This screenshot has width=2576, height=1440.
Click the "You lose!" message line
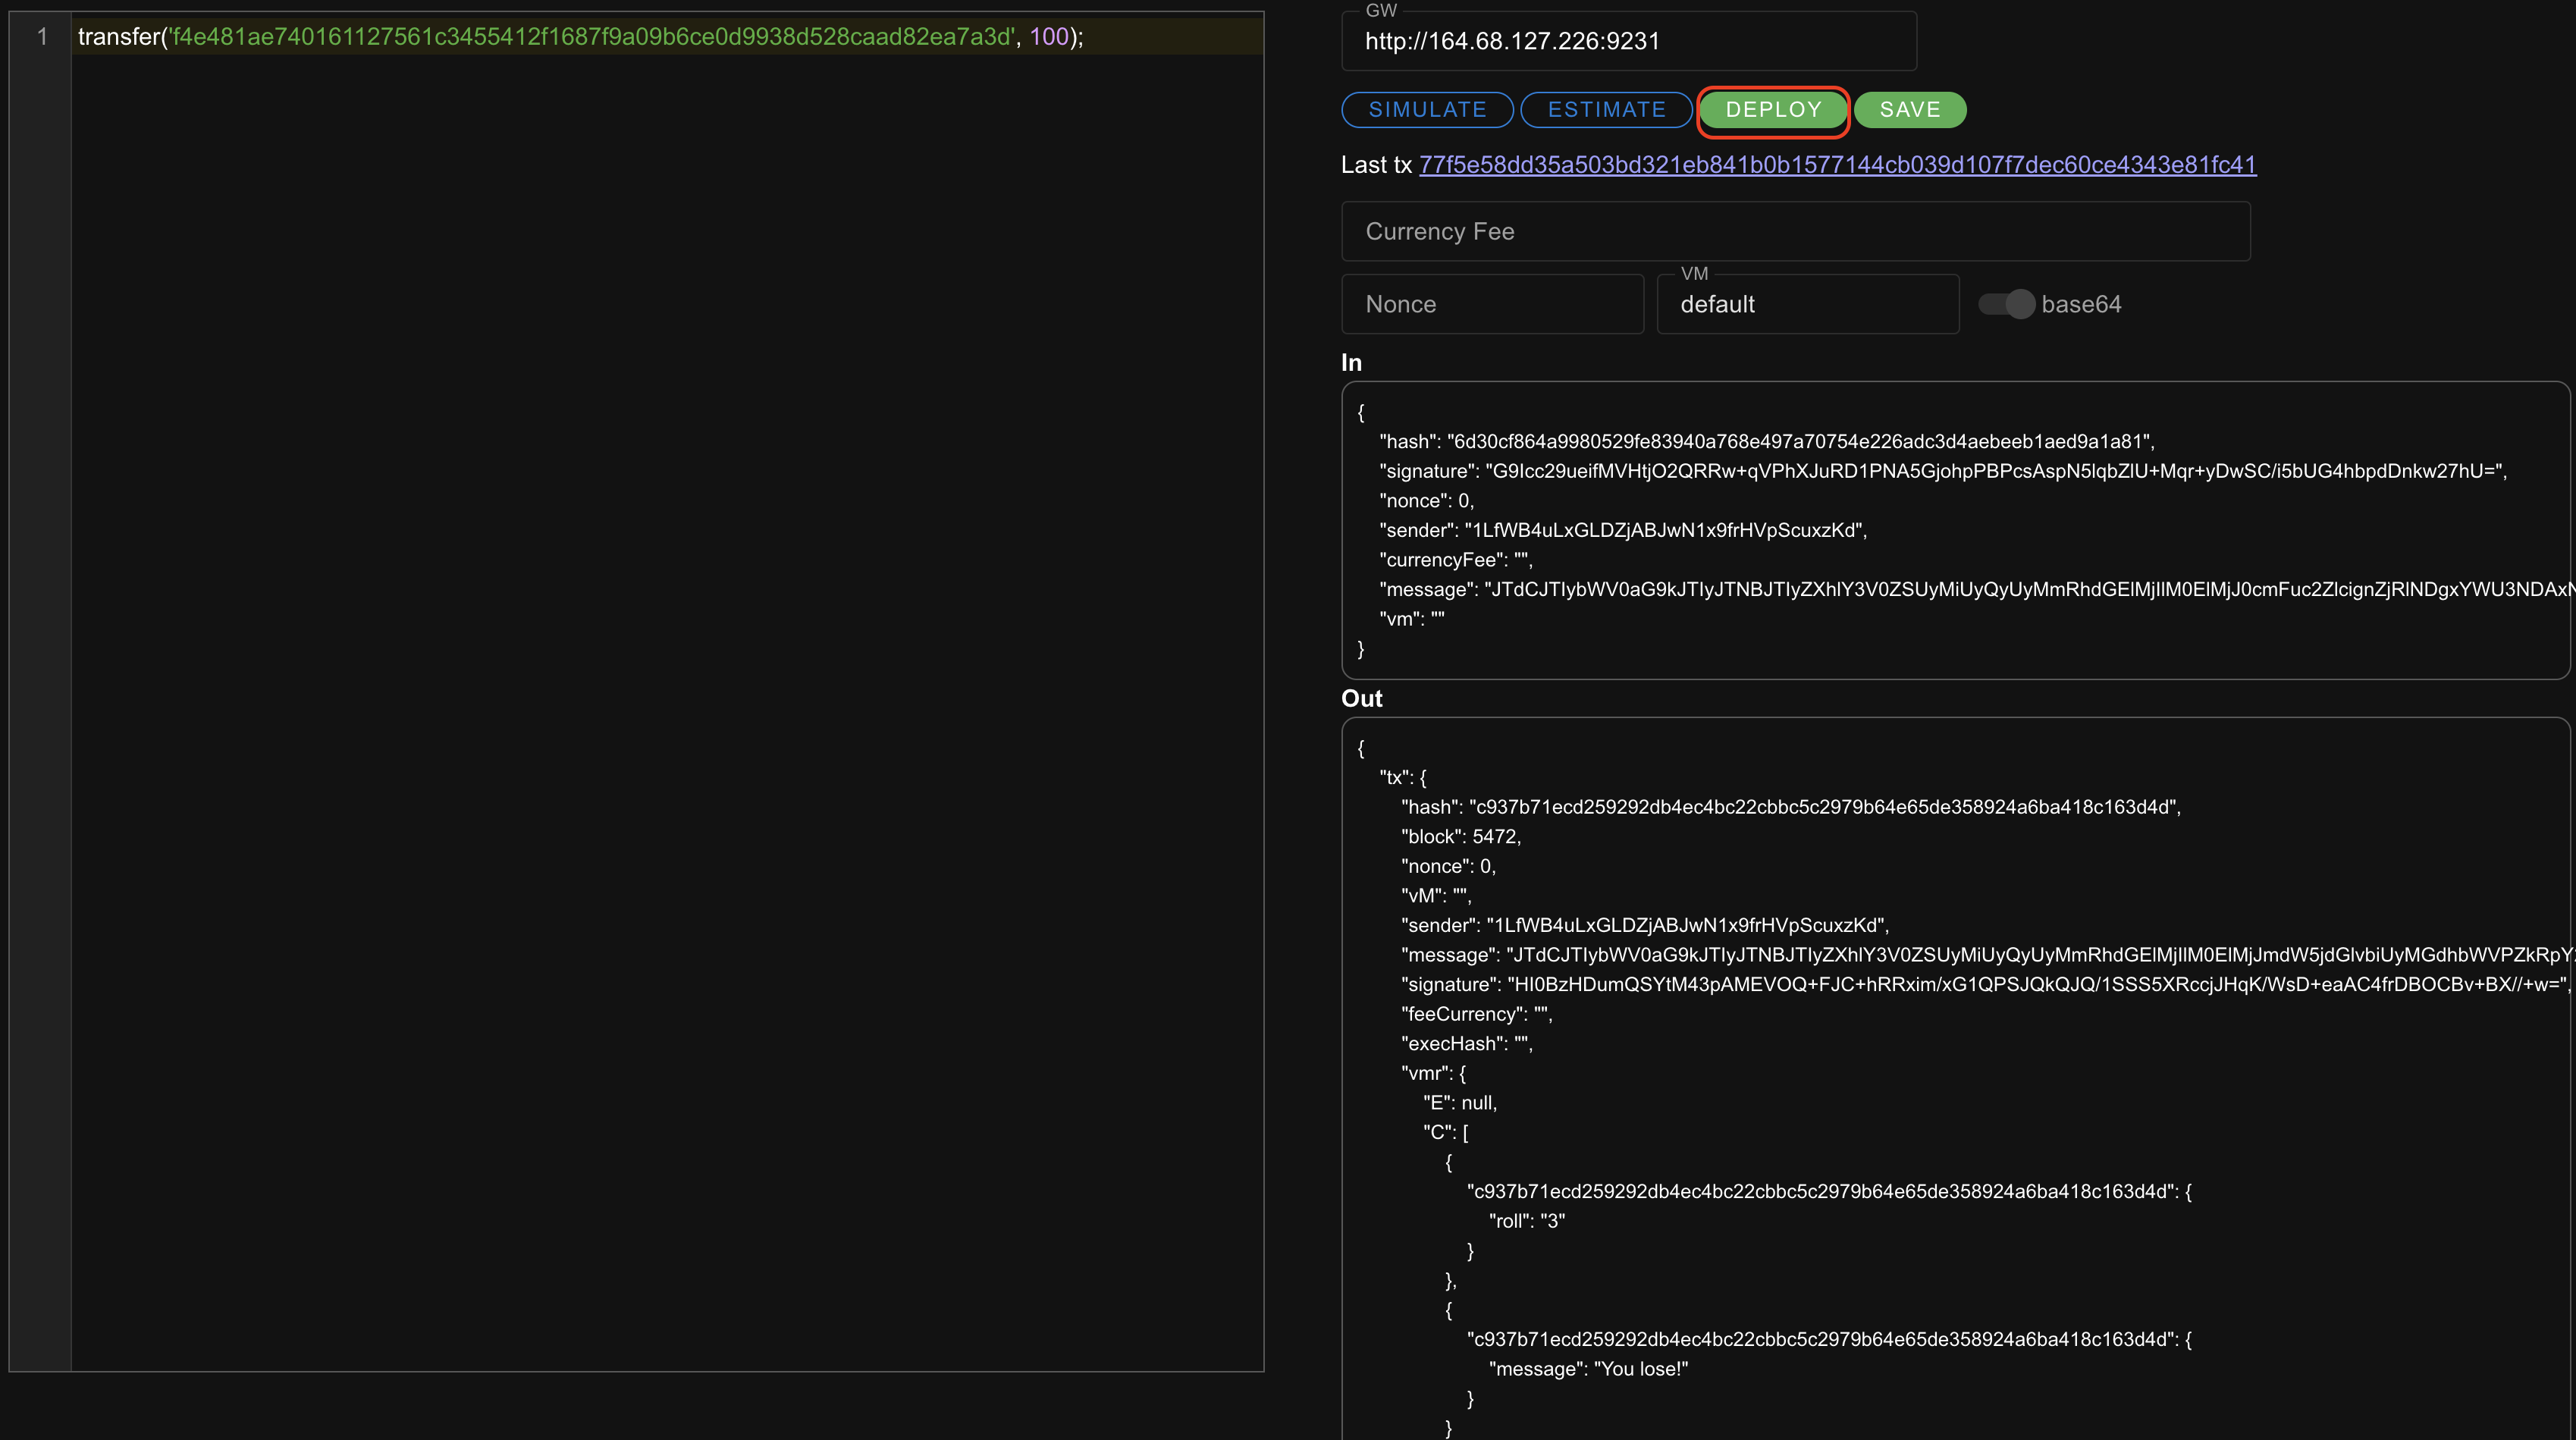tap(1587, 1369)
